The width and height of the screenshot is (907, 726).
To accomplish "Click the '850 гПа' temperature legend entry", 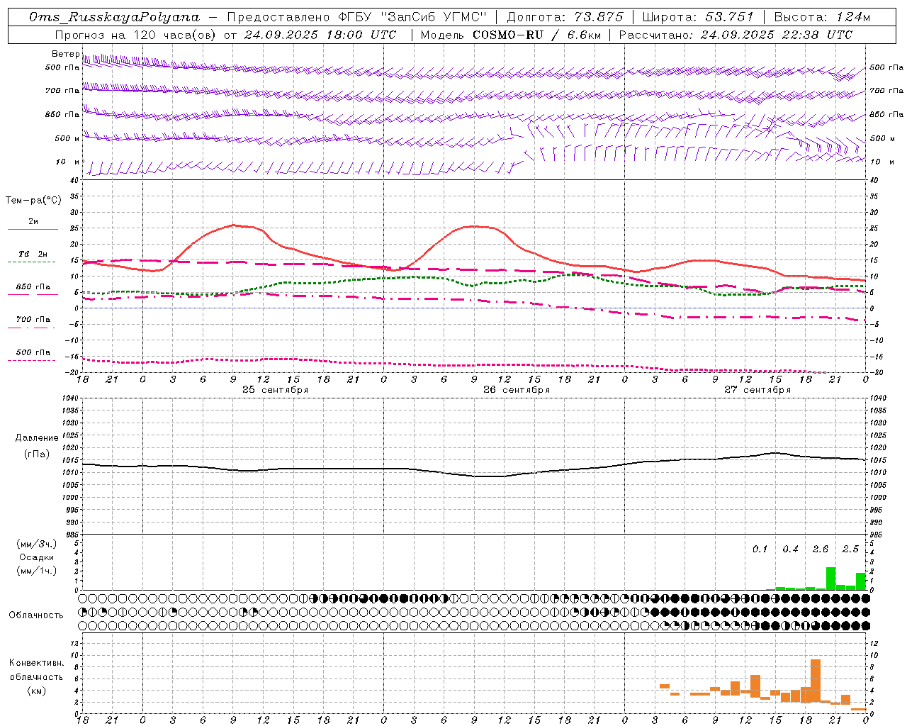I will (x=33, y=287).
